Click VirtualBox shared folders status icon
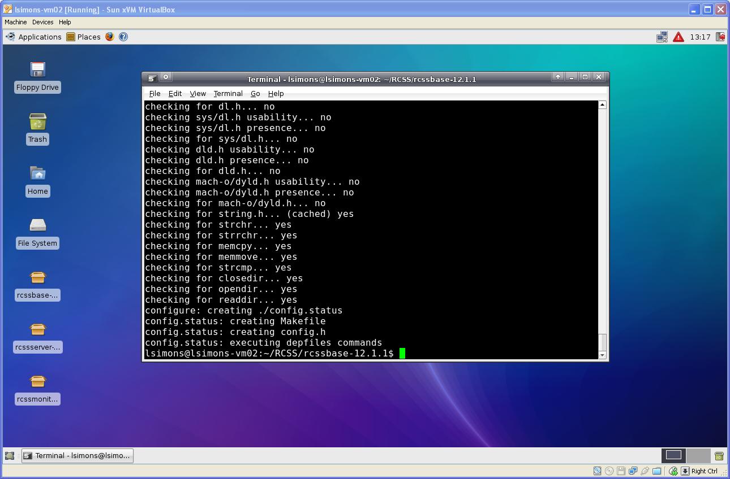Screen dimensions: 730x479 [x=656, y=471]
